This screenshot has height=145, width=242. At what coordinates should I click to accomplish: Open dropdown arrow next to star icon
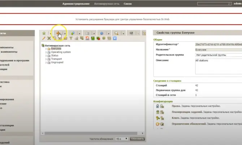click(x=51, y=33)
